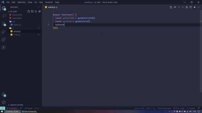
Task: Open the Extensions view
Action: 3,40
